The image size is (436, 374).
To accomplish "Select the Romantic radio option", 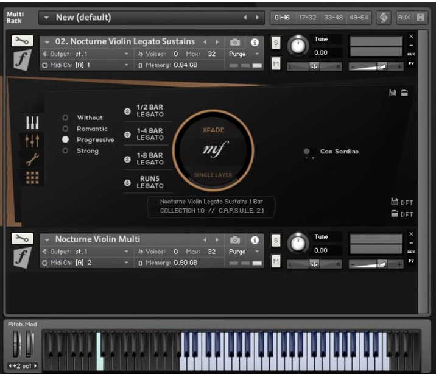I will coord(66,129).
